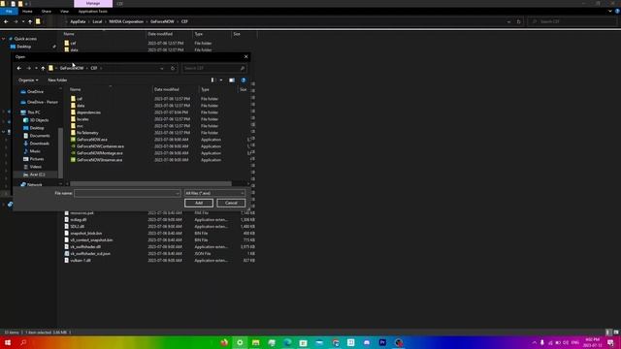Sort dialog list by Date modified

pyautogui.click(x=166, y=89)
